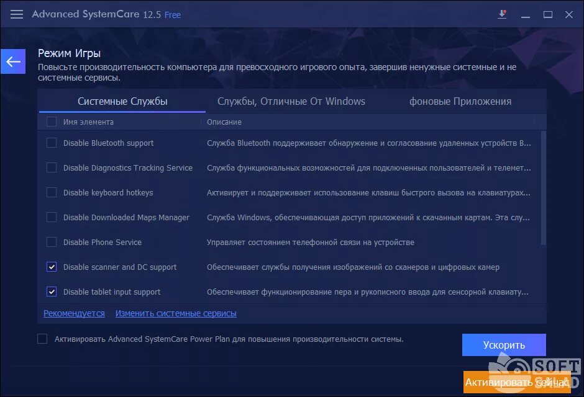The height and width of the screenshot is (397, 584).
Task: Click the Описание column header
Action: [x=224, y=122]
